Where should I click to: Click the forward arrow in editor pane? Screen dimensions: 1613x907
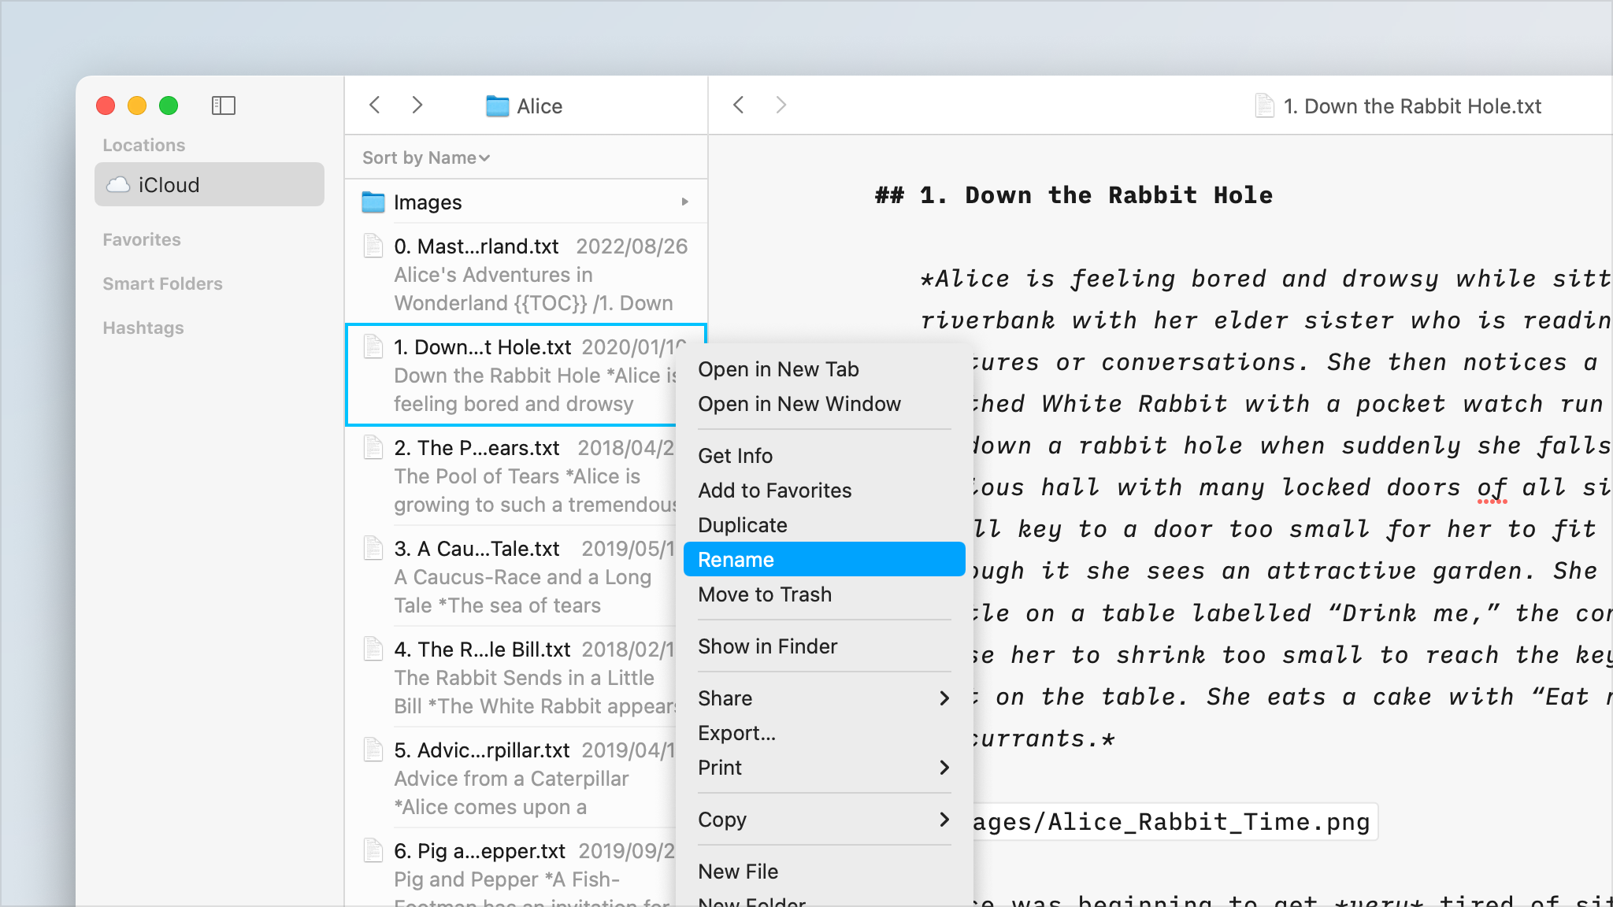tap(781, 105)
